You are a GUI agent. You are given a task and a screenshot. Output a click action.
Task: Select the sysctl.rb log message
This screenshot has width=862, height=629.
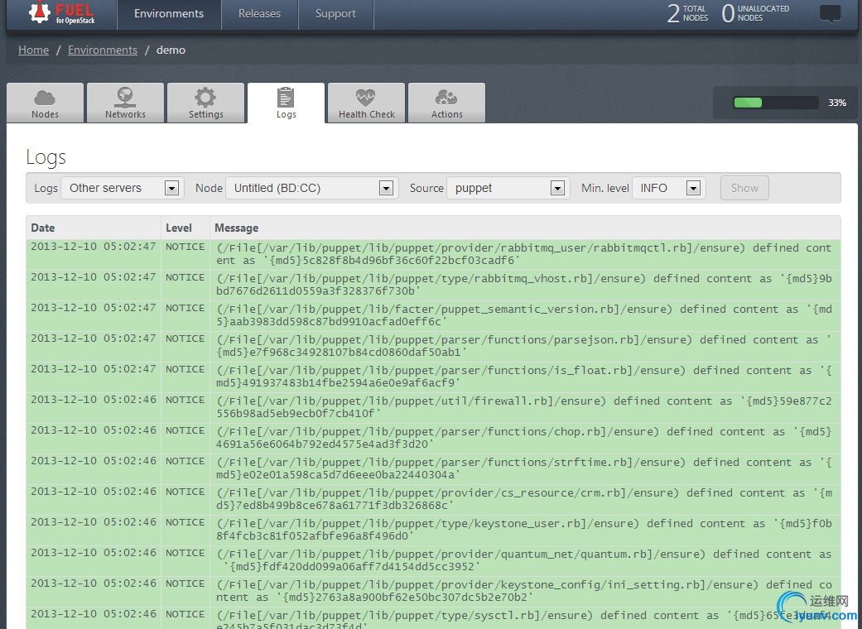pos(524,619)
